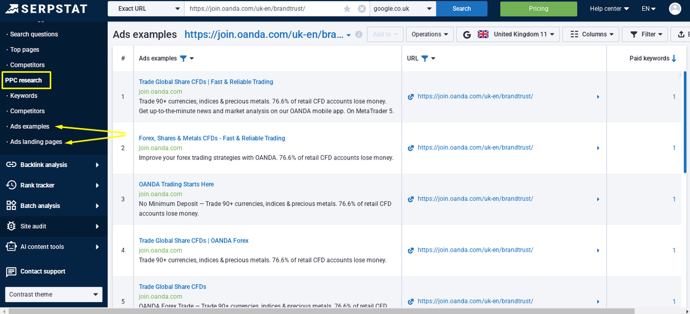Expand the page title URL dropdown arrow
The image size is (690, 314).
(x=349, y=35)
